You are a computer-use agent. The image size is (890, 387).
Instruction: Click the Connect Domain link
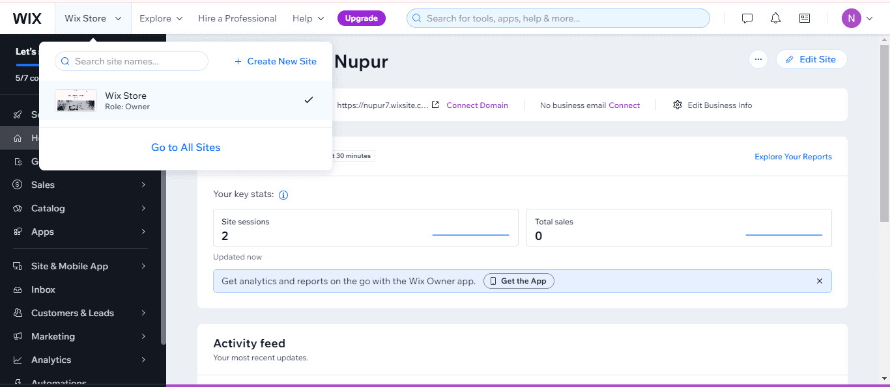[477, 105]
